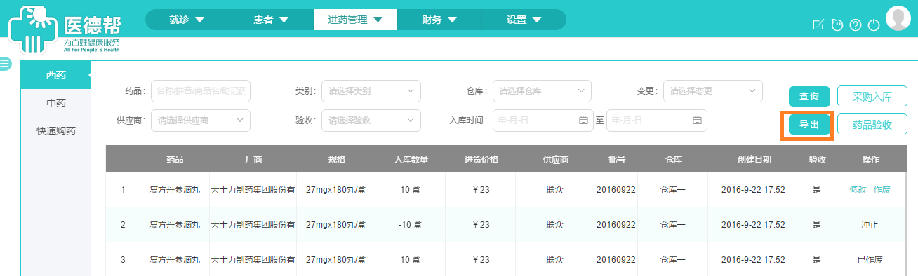Expand the 类别 dropdown
The height and width of the screenshot is (276, 918).
click(x=371, y=91)
